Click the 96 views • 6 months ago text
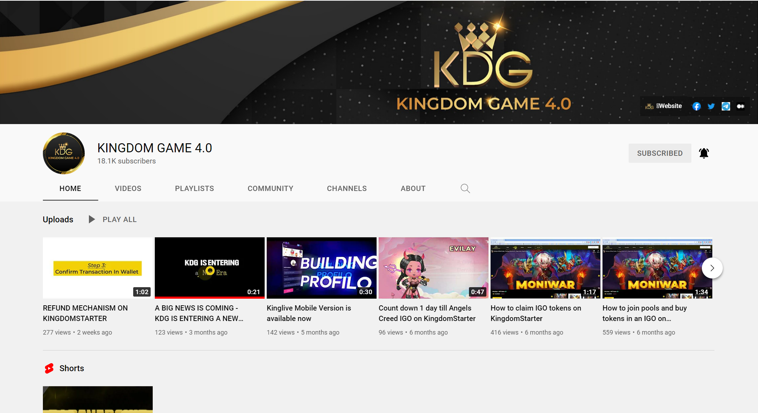The image size is (758, 413). pyautogui.click(x=413, y=332)
